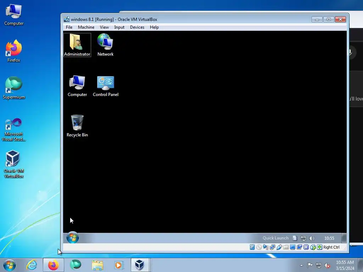Viewport: 363px width, 272px height.
Task: Select the Network icon on the VM desktop
Action: coord(105,45)
